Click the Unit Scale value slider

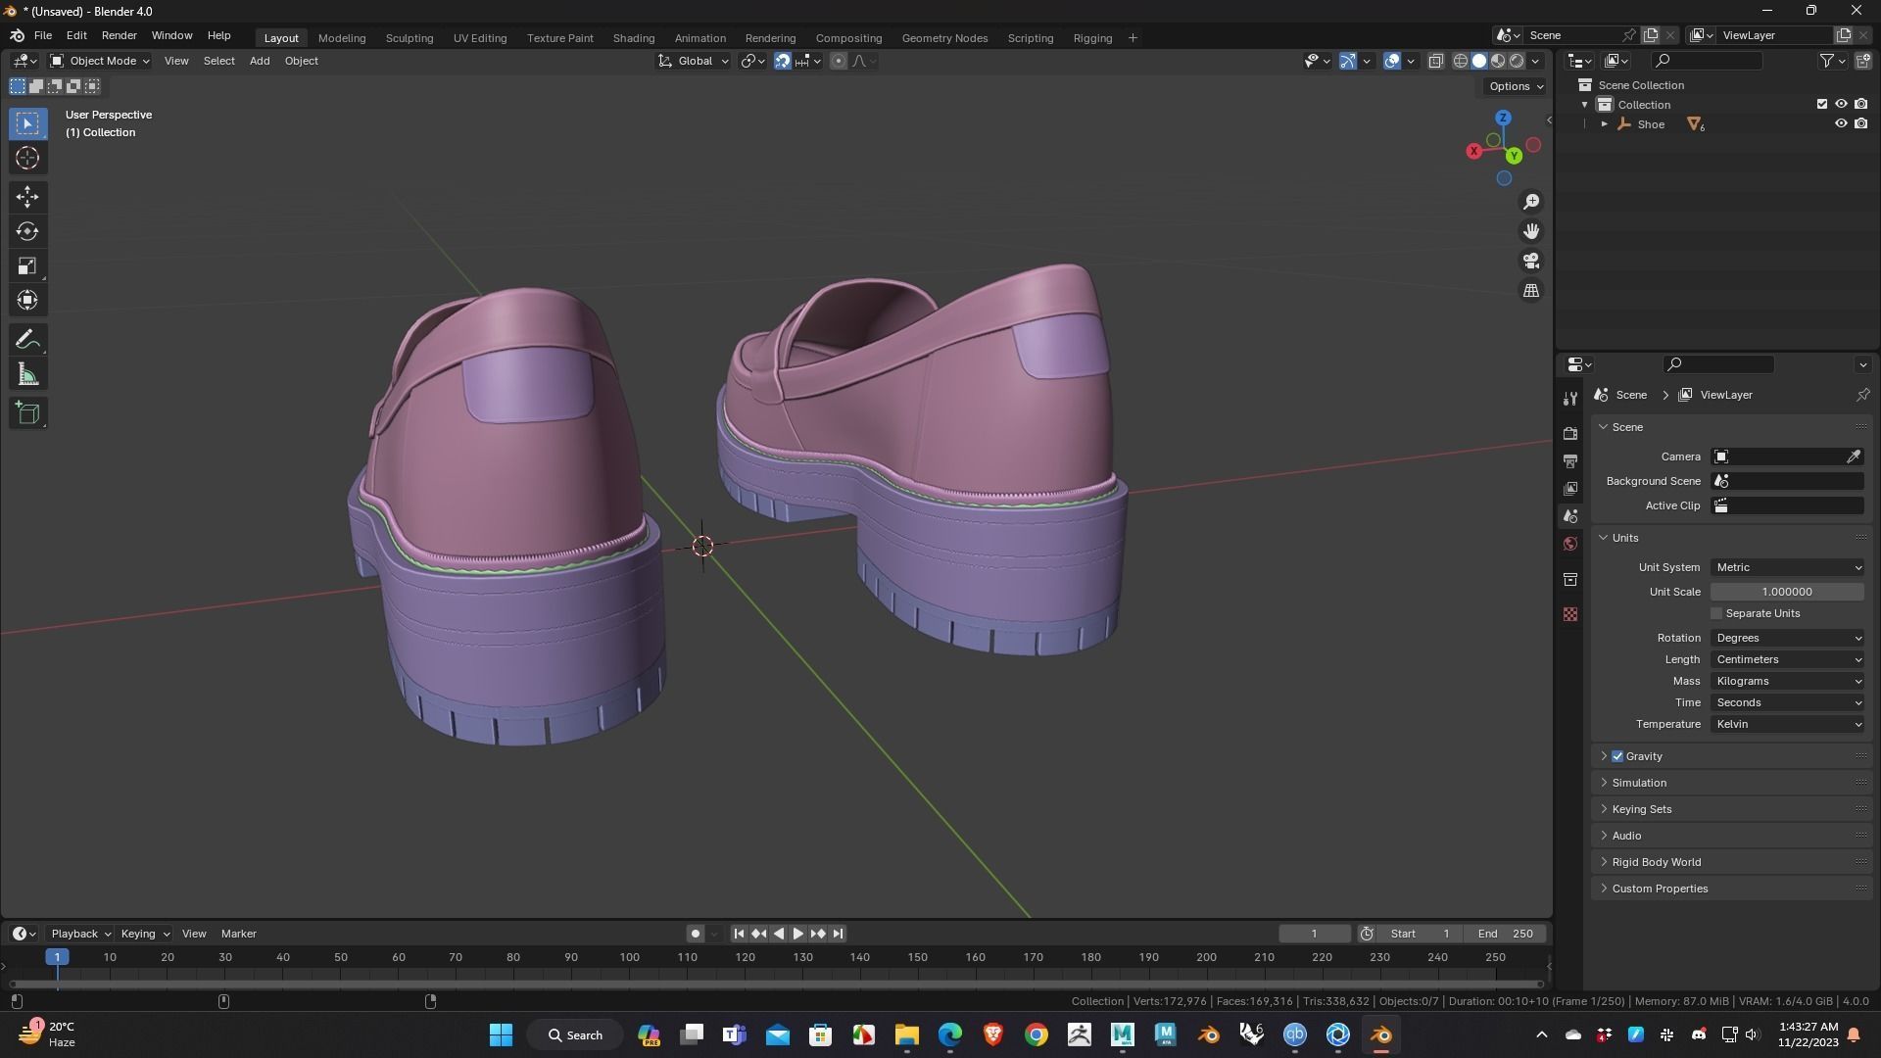click(1787, 592)
